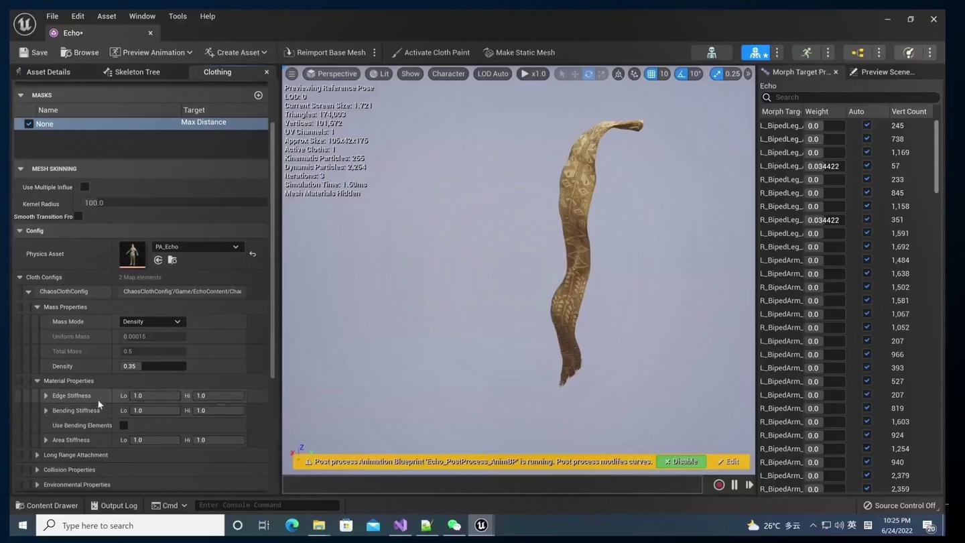This screenshot has height=543, width=965.
Task: Enable Use Bending Elements checkbox
Action: (x=124, y=425)
